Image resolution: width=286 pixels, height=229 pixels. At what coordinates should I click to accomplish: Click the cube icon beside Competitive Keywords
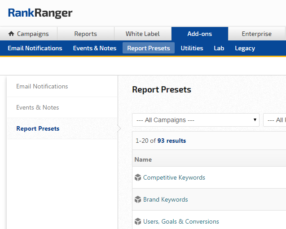[138, 177]
